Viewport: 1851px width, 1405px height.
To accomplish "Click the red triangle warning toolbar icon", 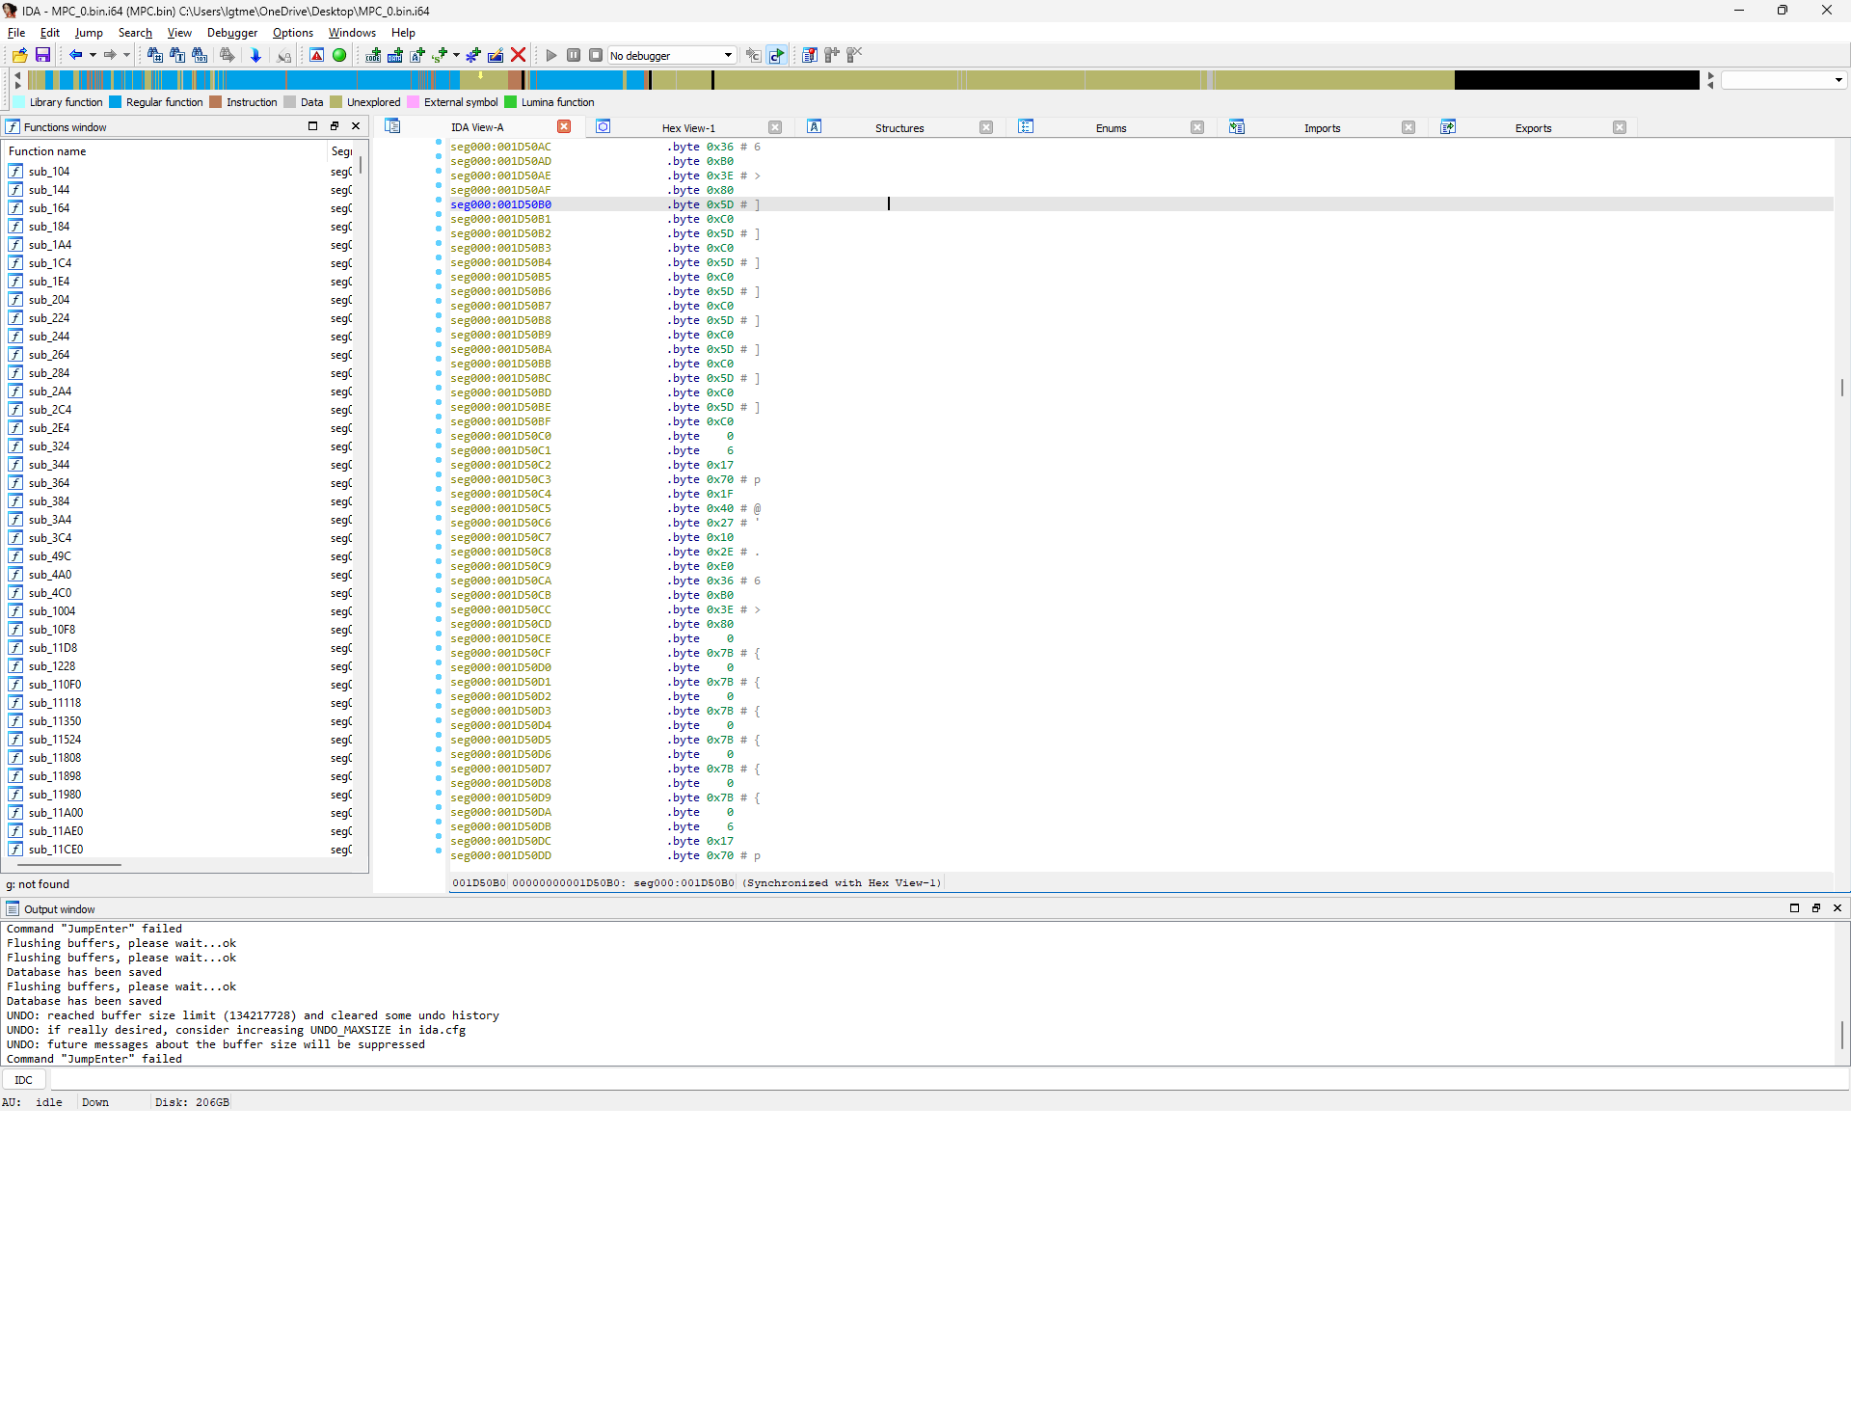I will (316, 55).
